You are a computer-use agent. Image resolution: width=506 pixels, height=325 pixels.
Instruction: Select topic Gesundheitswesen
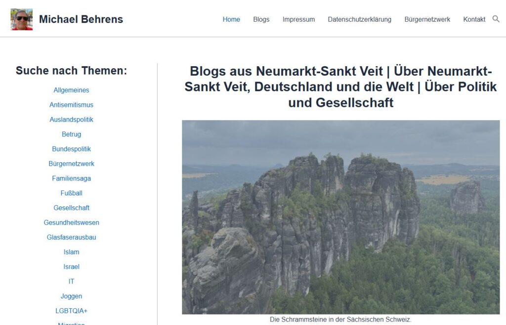(x=71, y=223)
